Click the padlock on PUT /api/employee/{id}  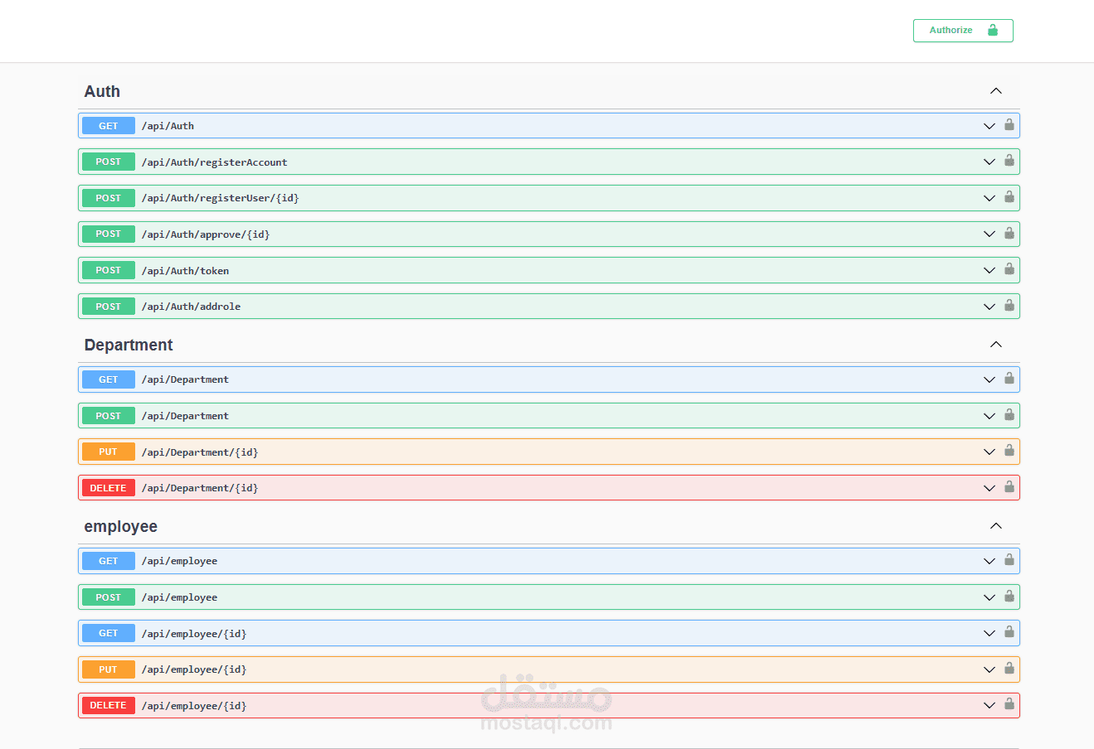point(1009,669)
